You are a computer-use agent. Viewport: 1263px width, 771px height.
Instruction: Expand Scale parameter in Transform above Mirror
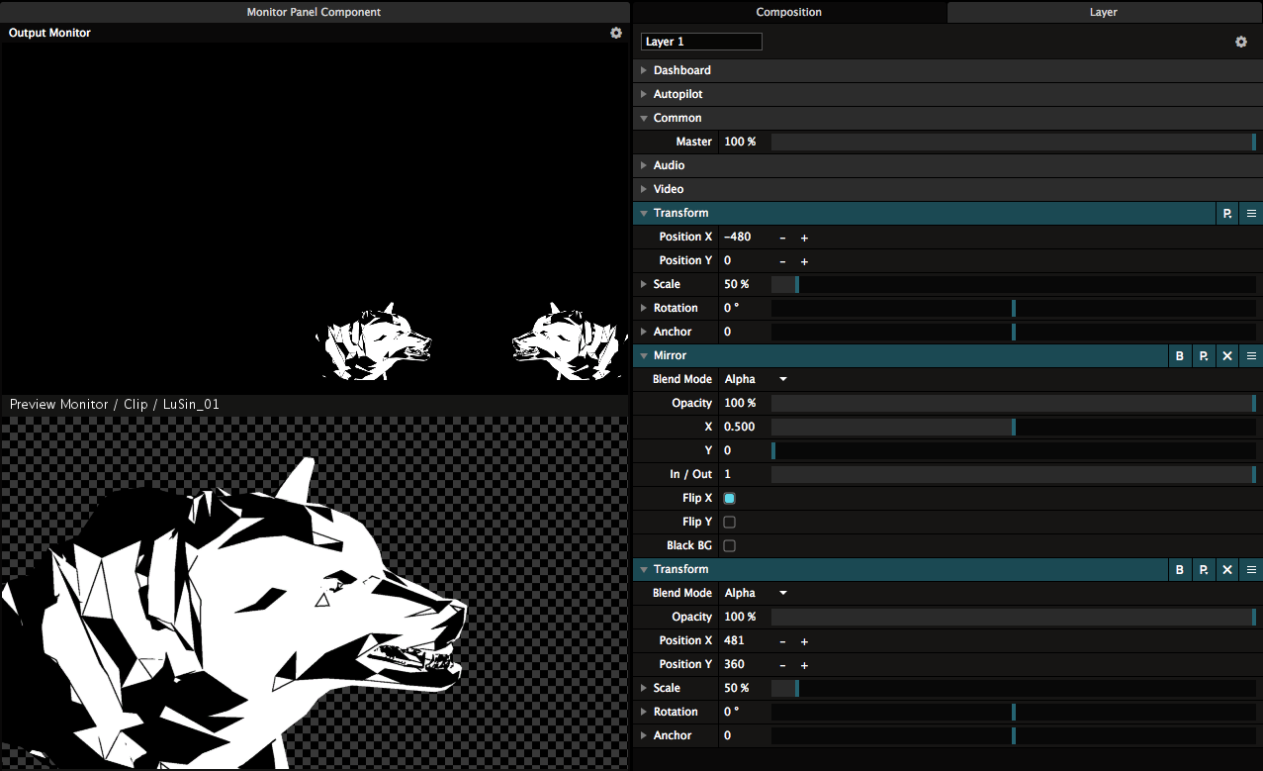(x=644, y=284)
